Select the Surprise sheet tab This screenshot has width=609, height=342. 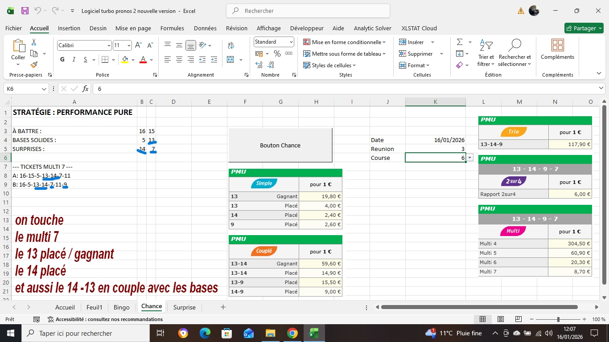point(185,307)
